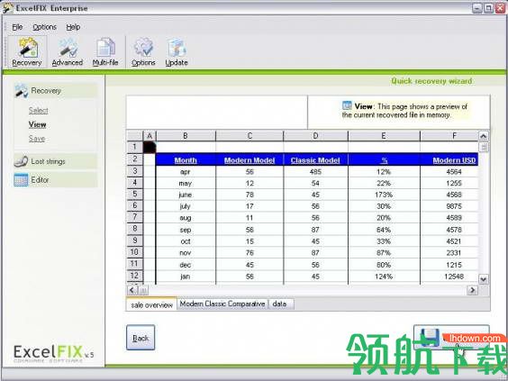Go to the Select wizard step
This screenshot has width=508, height=381.
(38, 111)
